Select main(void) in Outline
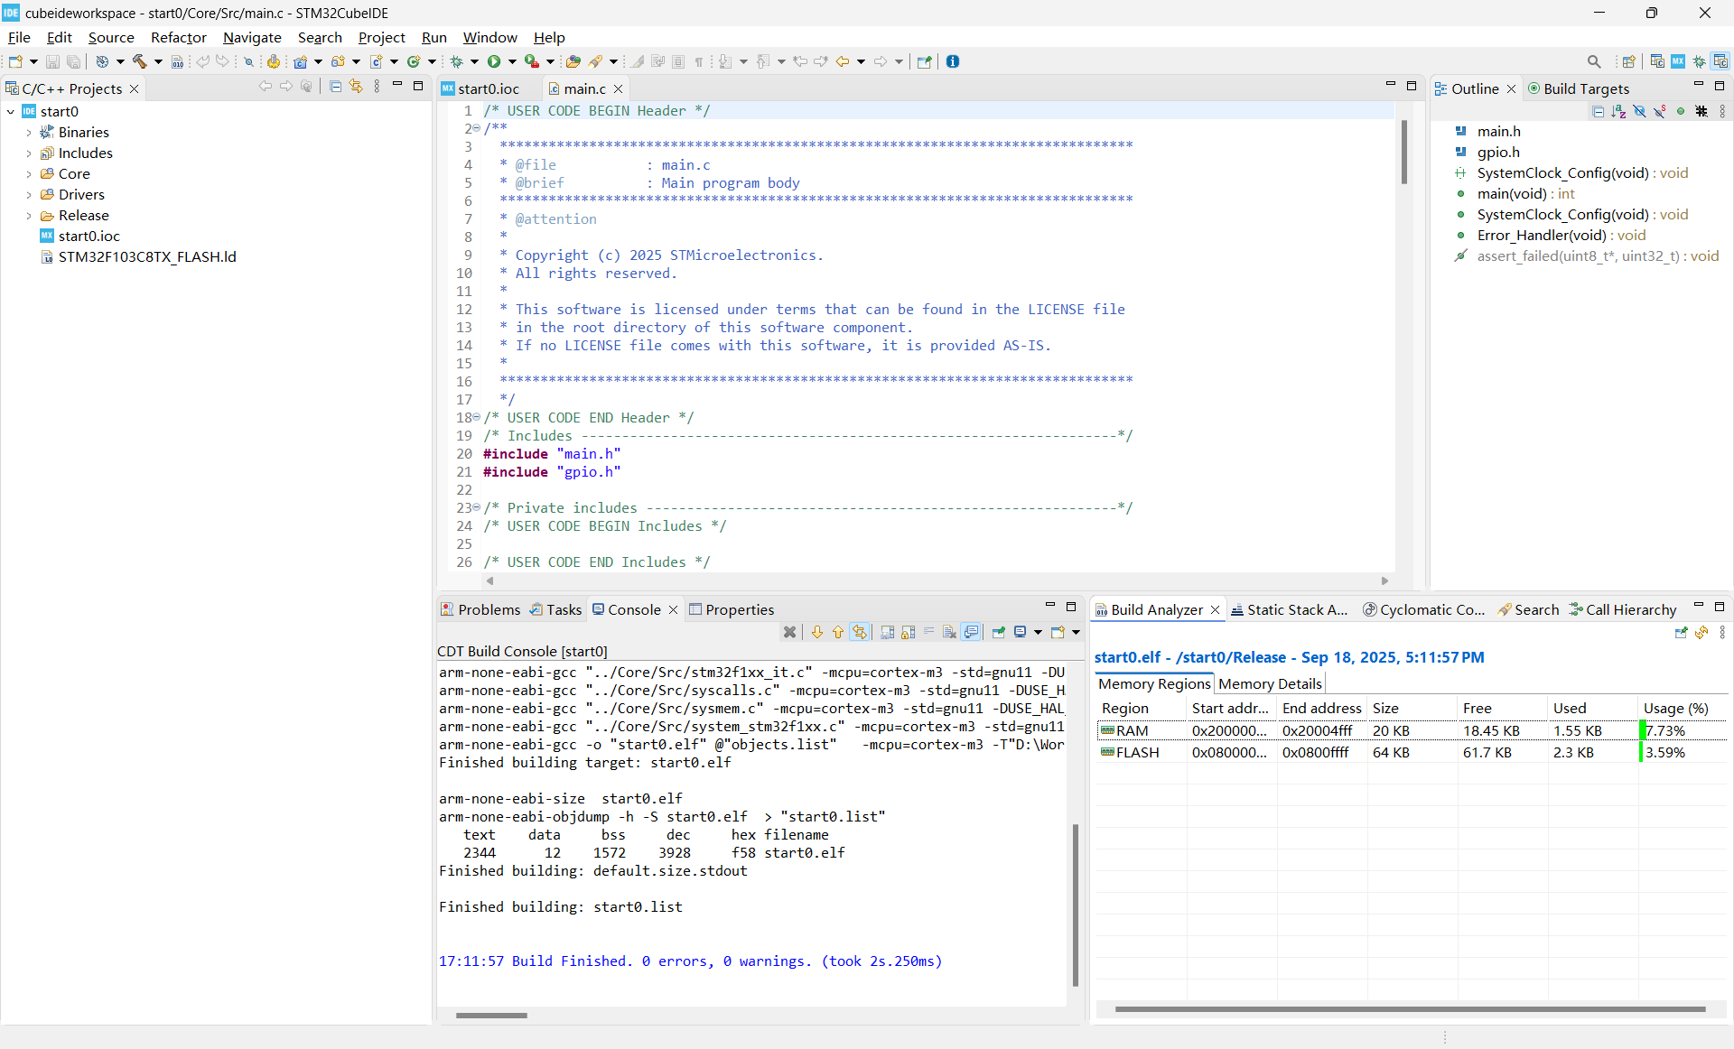This screenshot has height=1049, width=1734. point(1525,193)
